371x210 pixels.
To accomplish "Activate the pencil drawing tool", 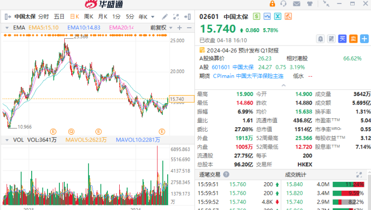I will 165,16.
